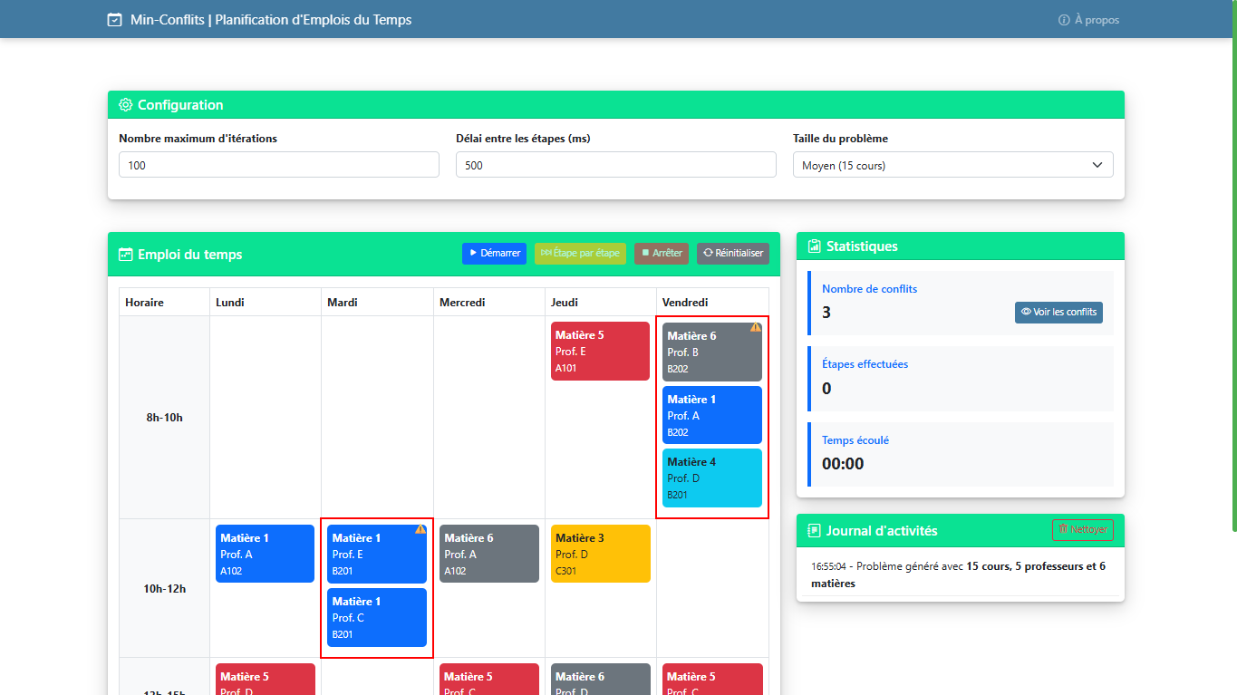Image resolution: width=1237 pixels, height=695 pixels.
Task: Click the Temps écoulé value 00:00
Action: click(843, 464)
